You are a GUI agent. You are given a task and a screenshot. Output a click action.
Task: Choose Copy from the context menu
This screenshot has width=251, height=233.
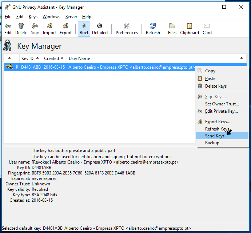[222, 71]
